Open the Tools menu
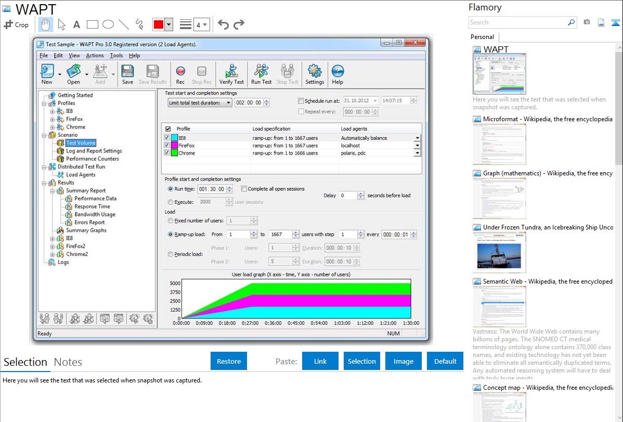Screen dimensions: 623x422 [x=116, y=56]
